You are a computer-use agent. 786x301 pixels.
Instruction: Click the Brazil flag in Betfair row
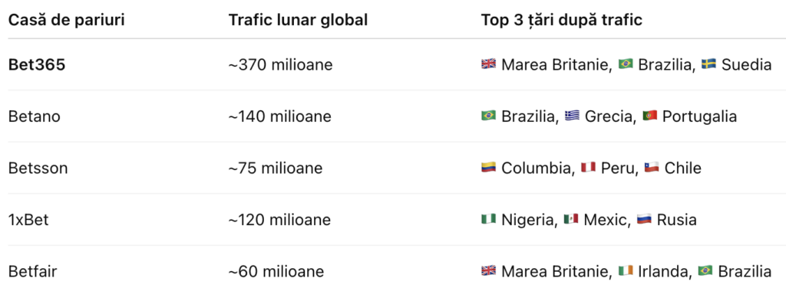pos(705,271)
